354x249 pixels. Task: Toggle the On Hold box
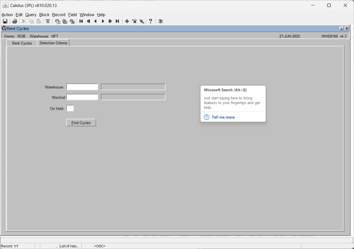(70, 108)
